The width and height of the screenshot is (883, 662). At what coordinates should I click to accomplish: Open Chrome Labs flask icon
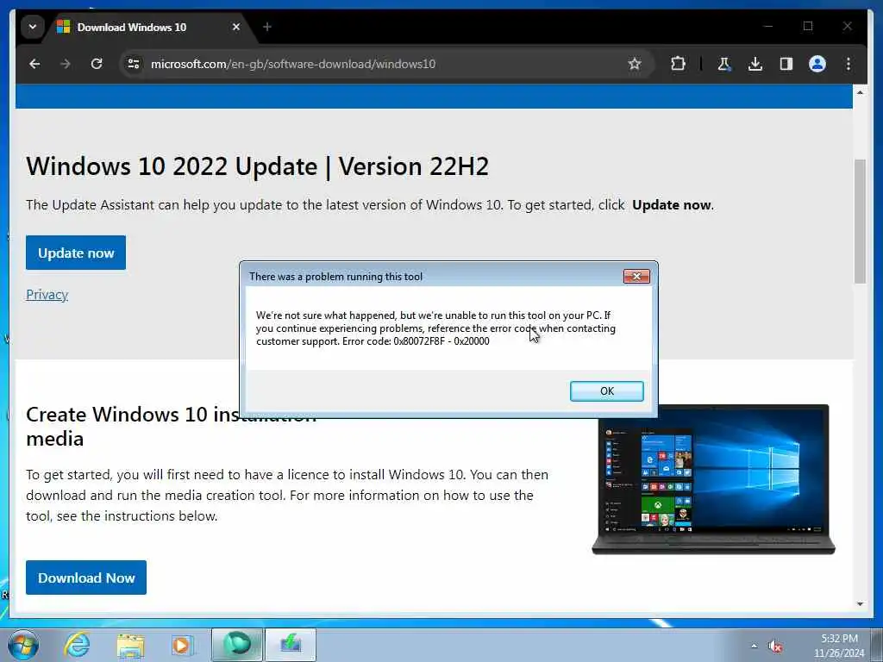(x=724, y=64)
